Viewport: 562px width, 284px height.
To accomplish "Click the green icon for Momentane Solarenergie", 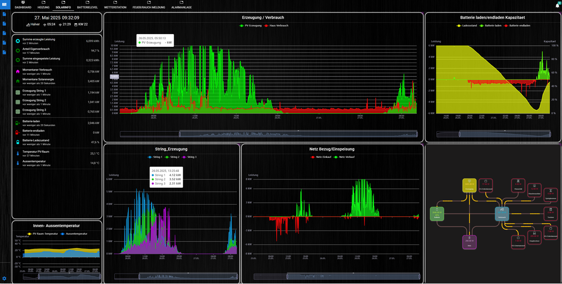I will [x=18, y=81].
